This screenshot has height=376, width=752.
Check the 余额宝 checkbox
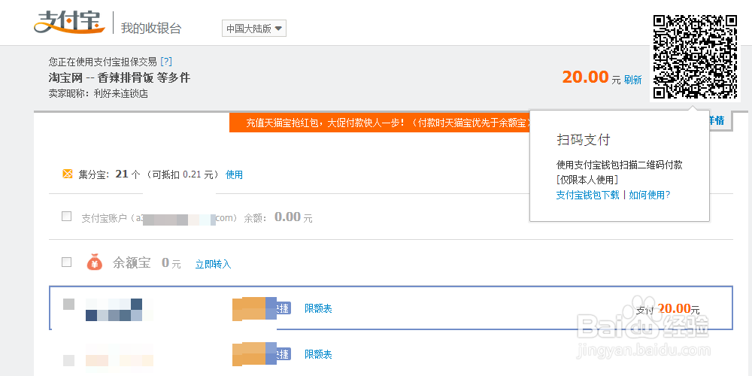[x=67, y=262]
